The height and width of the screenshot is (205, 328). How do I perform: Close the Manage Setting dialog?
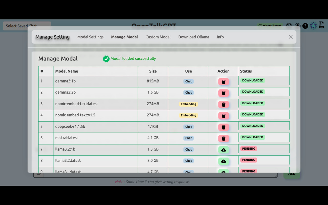coord(290,37)
